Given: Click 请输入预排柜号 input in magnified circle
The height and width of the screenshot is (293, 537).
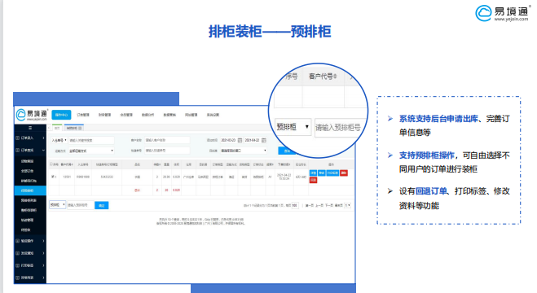Looking at the screenshot, I should tap(340, 128).
